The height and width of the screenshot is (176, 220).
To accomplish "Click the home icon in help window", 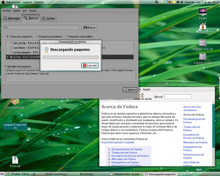I will pyautogui.click(x=142, y=95).
